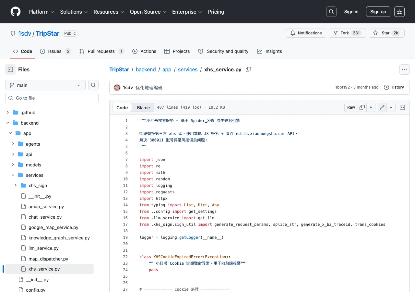Switch to the Actions tab
This screenshot has height=292, width=415.
[144, 51]
